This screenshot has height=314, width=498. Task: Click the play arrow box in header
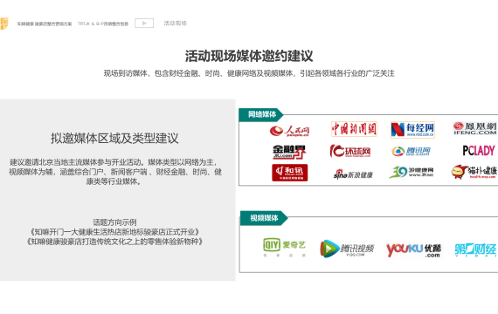click(144, 24)
